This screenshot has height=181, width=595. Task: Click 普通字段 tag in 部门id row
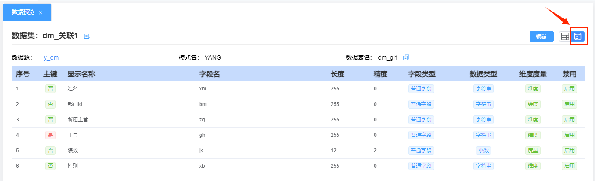(x=421, y=104)
